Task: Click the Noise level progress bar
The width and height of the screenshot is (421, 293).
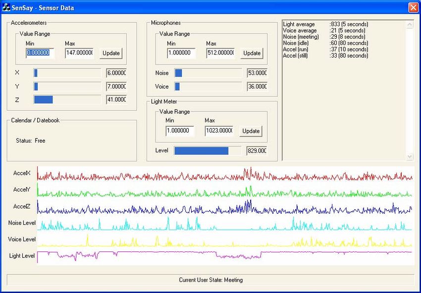Action: click(208, 73)
